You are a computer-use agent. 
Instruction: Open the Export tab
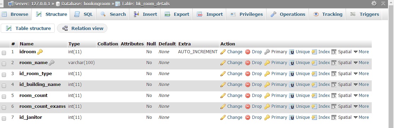pos(177,14)
